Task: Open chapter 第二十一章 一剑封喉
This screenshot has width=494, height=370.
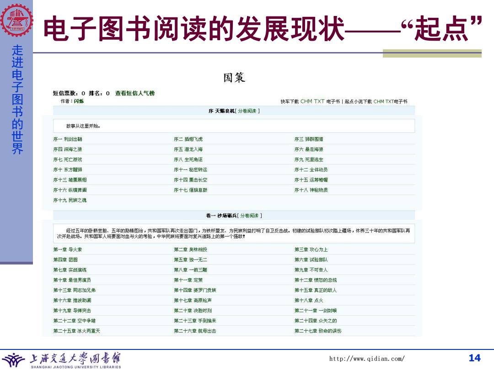Action: pos(315,311)
